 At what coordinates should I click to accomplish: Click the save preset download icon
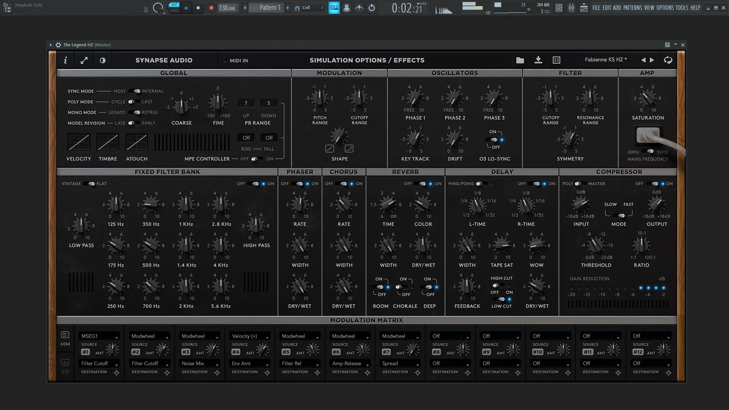[538, 60]
